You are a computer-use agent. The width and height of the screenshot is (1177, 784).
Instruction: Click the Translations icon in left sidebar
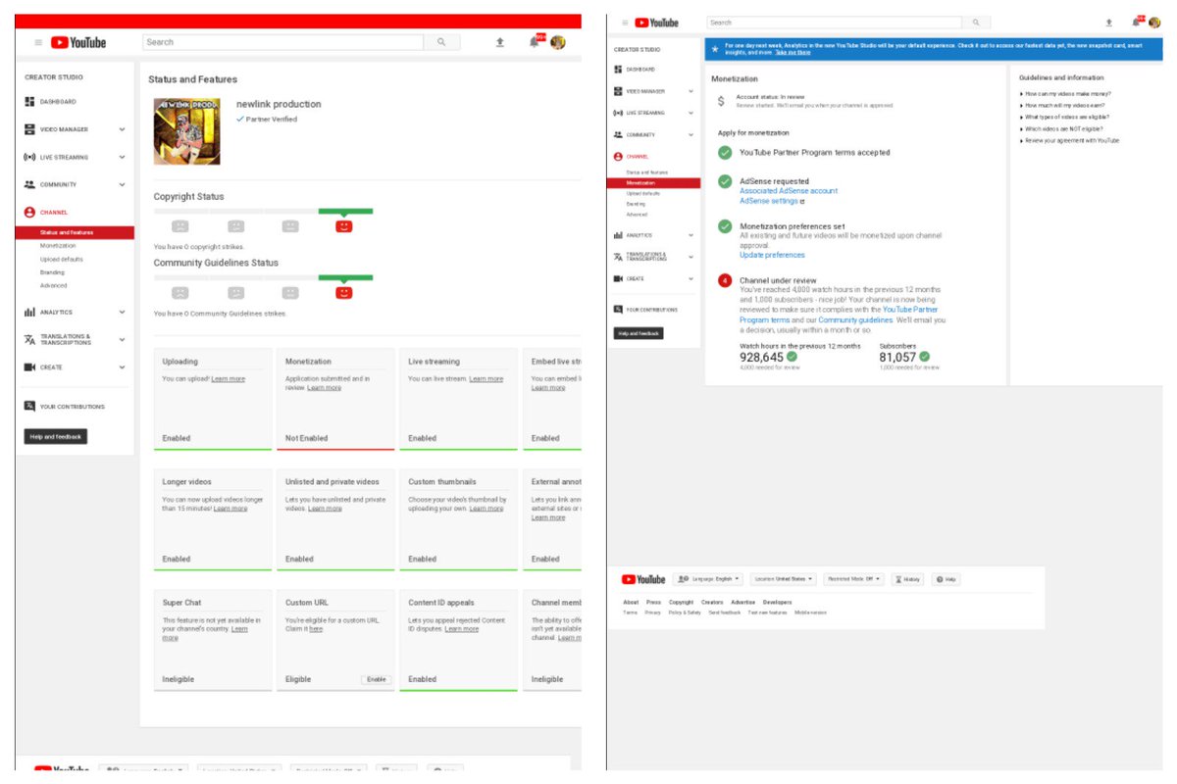29,339
